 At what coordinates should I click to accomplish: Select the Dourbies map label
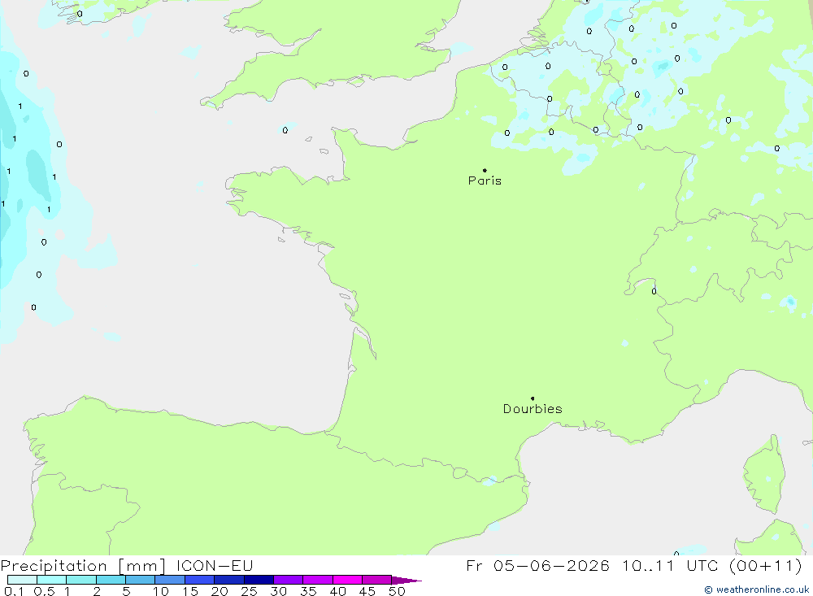coord(533,409)
